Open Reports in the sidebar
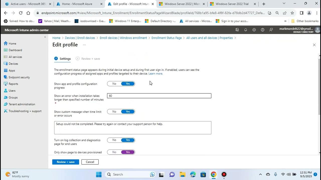The image size is (321, 180). (x=11, y=84)
